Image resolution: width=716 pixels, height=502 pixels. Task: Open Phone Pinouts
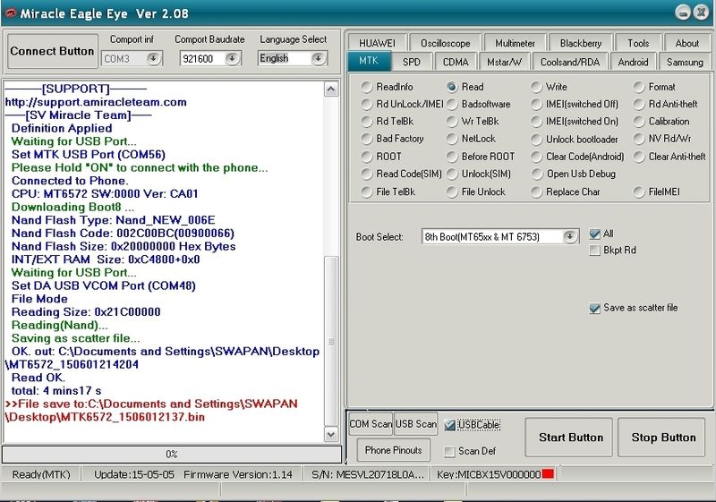click(393, 450)
